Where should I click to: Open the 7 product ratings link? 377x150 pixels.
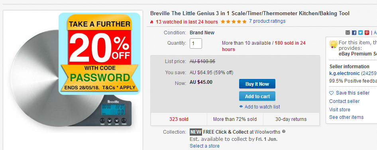click(x=267, y=21)
